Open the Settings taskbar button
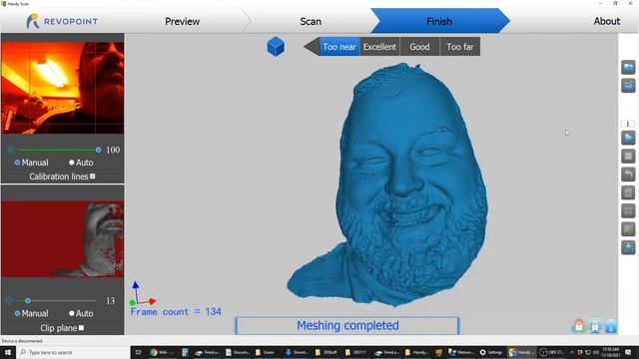Image resolution: width=639 pixels, height=359 pixels. [x=491, y=352]
